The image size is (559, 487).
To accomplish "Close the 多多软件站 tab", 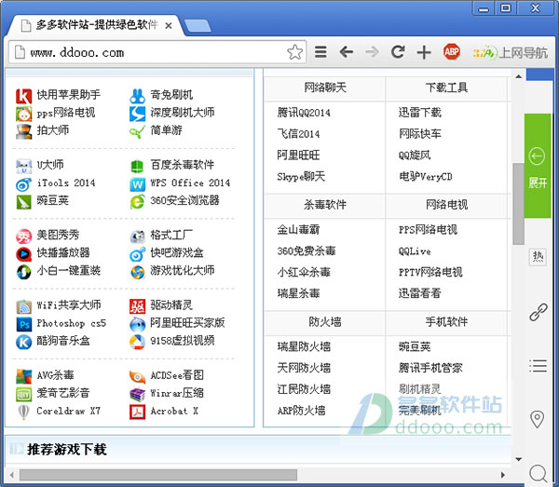I will pos(169,26).
